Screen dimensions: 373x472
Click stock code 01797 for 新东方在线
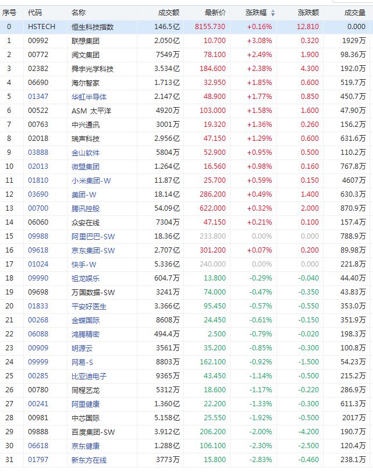pyautogui.click(x=38, y=459)
